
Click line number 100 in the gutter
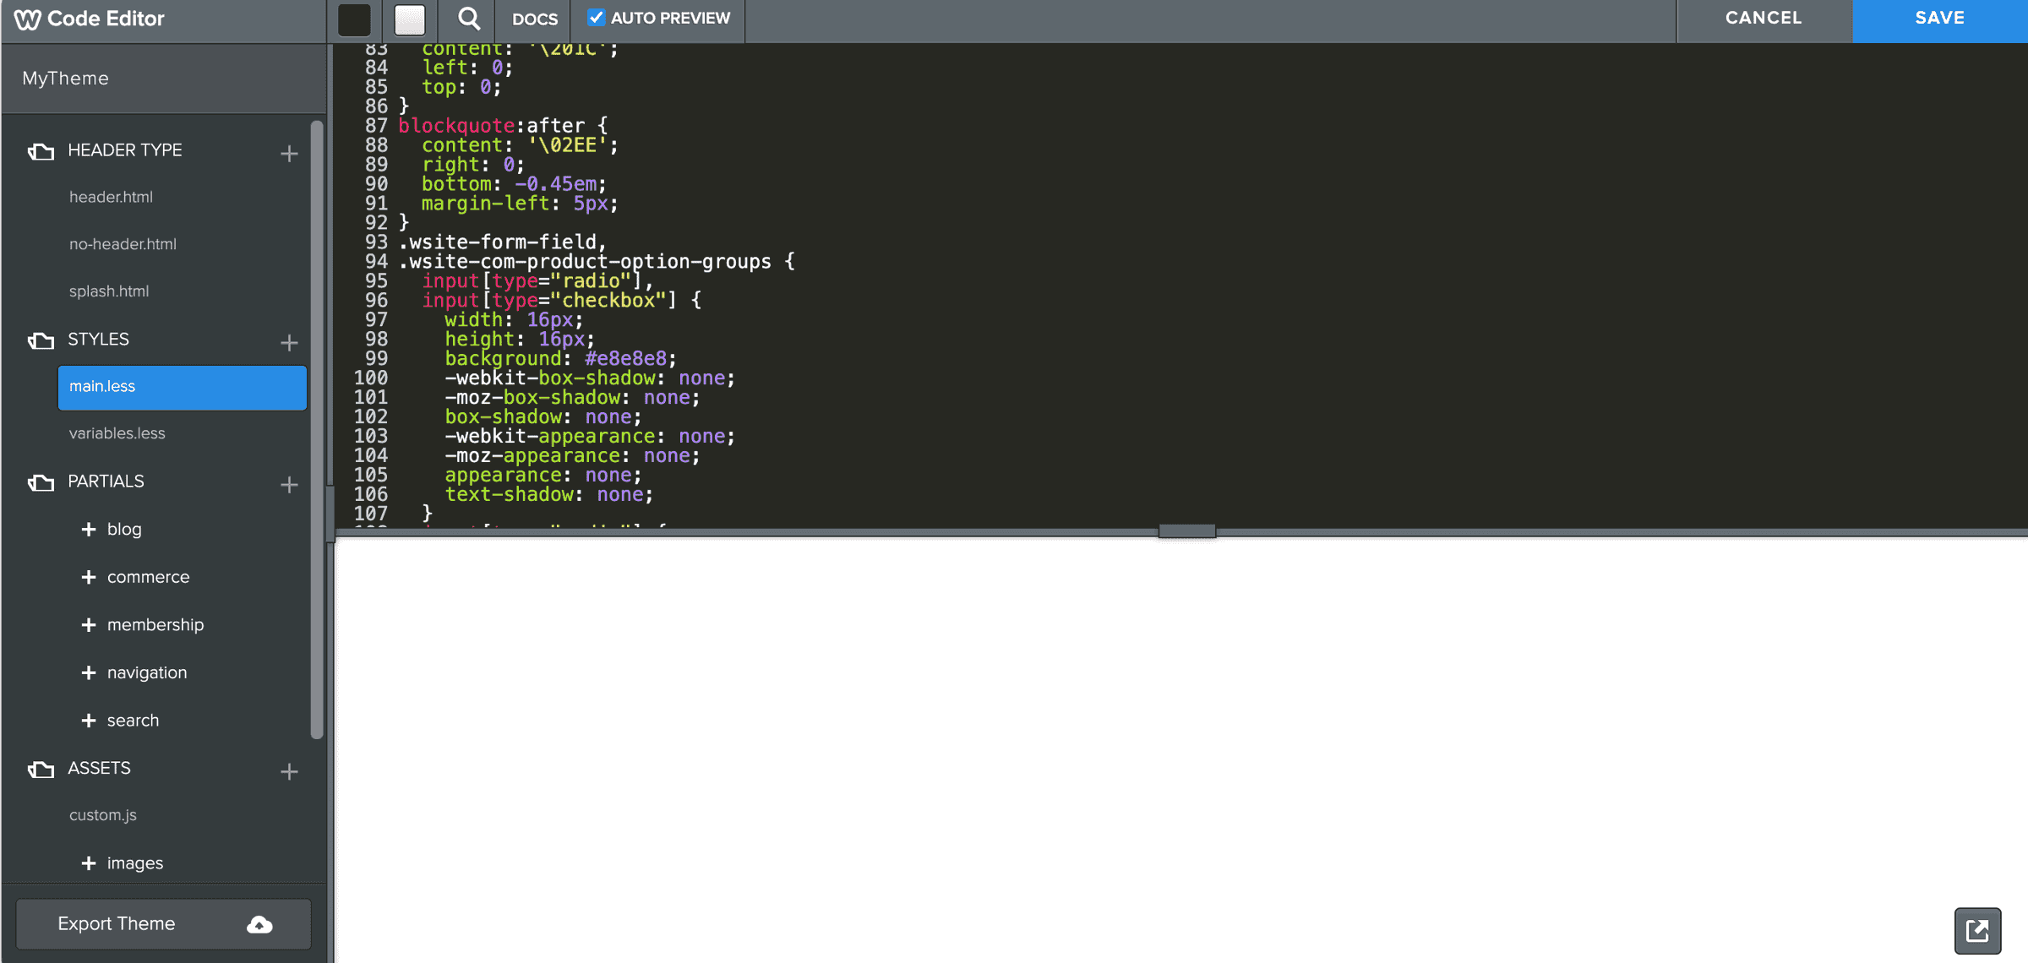[x=370, y=378]
